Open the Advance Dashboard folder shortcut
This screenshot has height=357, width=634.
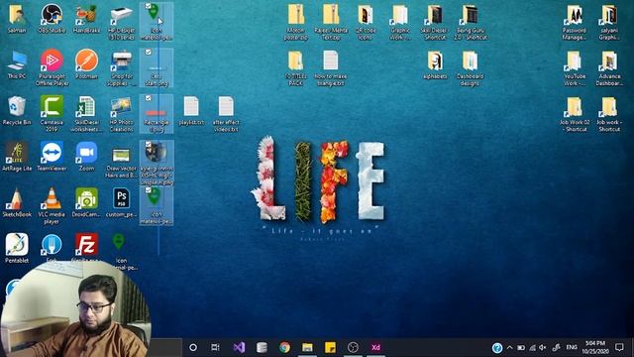pos(609,68)
